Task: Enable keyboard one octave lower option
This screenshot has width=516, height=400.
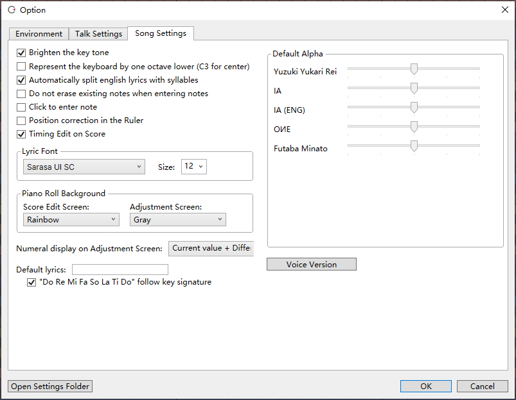Action: click(x=21, y=67)
